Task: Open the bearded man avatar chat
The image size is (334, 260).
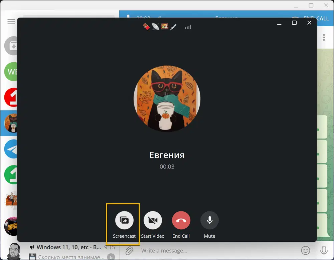Action: click(14, 251)
